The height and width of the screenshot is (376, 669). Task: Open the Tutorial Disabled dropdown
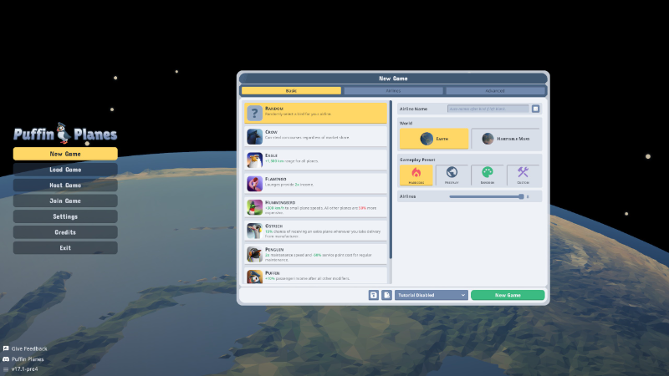click(431, 295)
